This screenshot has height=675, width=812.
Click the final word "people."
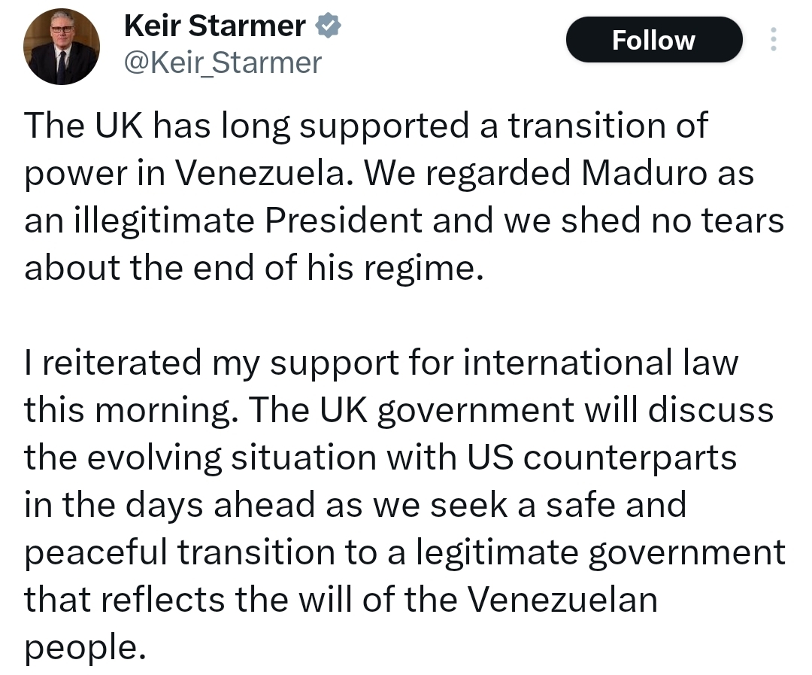(83, 647)
